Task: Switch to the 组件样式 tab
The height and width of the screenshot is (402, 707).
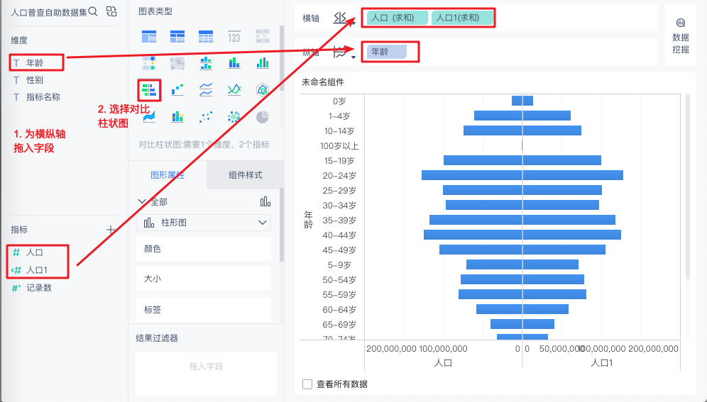Action: coord(246,175)
